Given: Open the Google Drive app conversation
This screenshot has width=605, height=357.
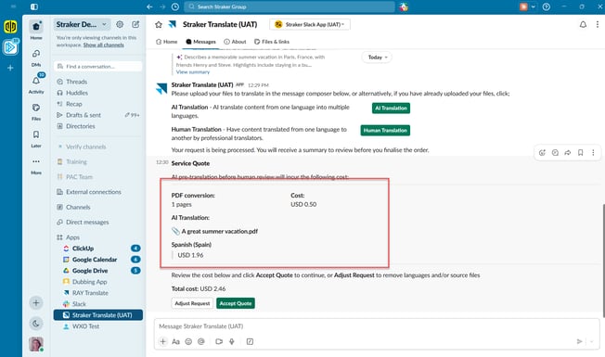Looking at the screenshot, I should point(98,271).
